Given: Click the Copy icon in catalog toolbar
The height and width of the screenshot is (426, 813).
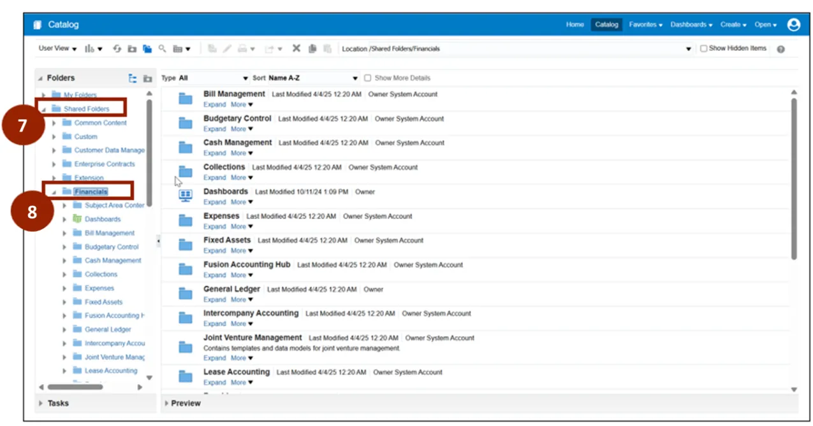Looking at the screenshot, I should tap(312, 48).
